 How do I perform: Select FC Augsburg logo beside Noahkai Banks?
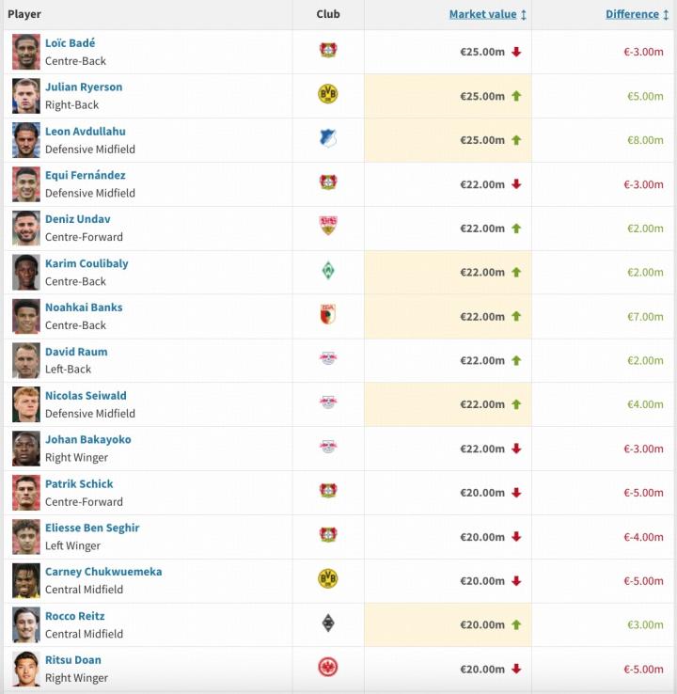point(327,315)
